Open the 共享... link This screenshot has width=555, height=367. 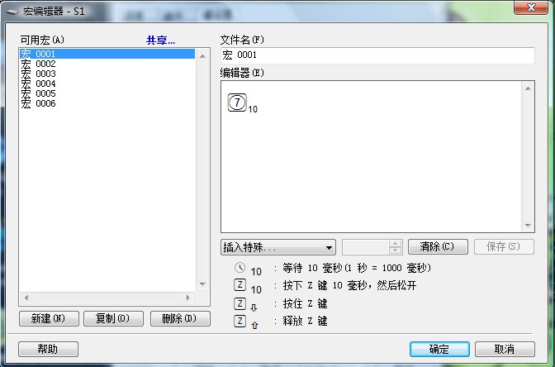(x=161, y=41)
